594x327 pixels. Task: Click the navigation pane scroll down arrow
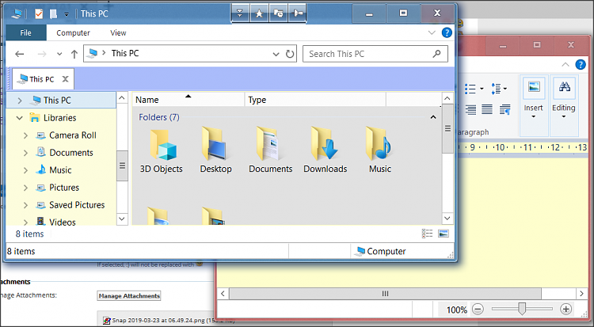pyautogui.click(x=122, y=219)
